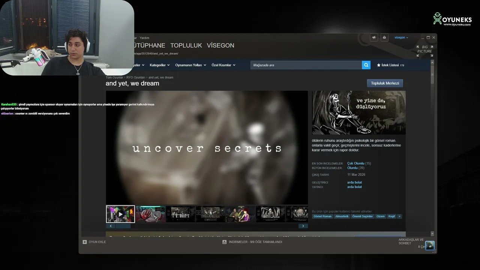
Task: Enter Big Picture mode
Action: (x=424, y=51)
